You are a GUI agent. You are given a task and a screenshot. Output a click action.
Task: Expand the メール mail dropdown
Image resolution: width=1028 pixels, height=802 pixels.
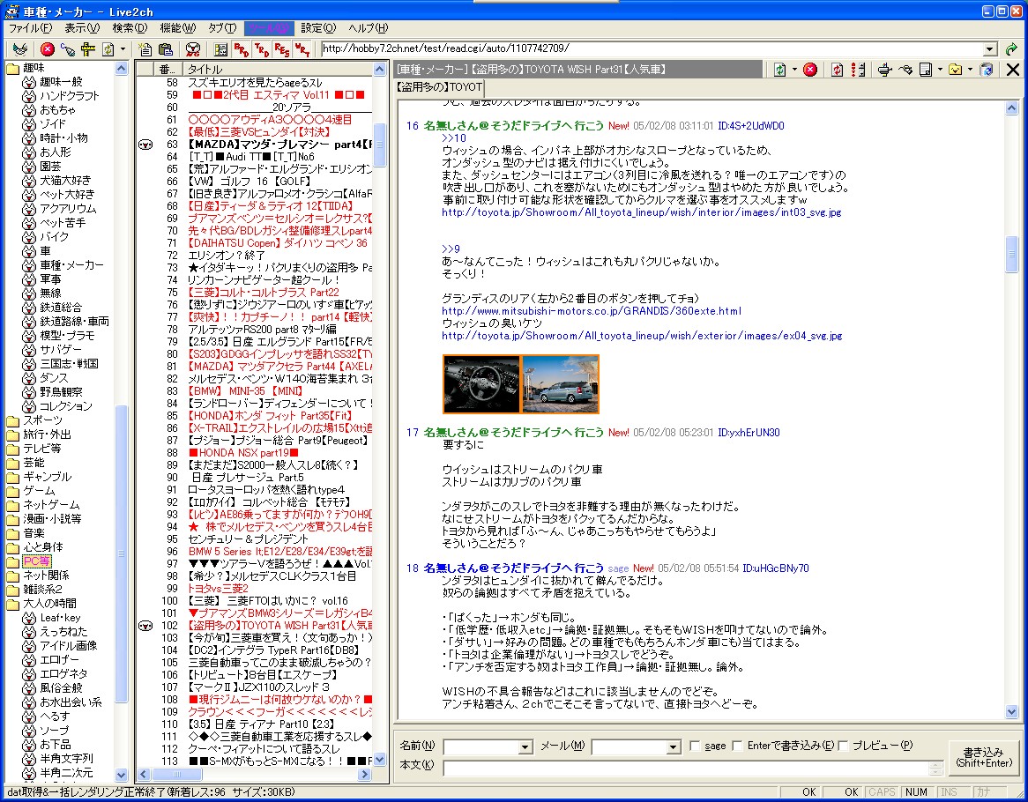coord(674,747)
